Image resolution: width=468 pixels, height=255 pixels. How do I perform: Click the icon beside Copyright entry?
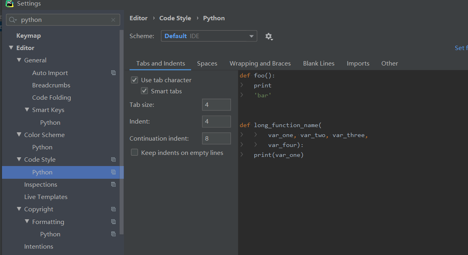click(x=114, y=209)
